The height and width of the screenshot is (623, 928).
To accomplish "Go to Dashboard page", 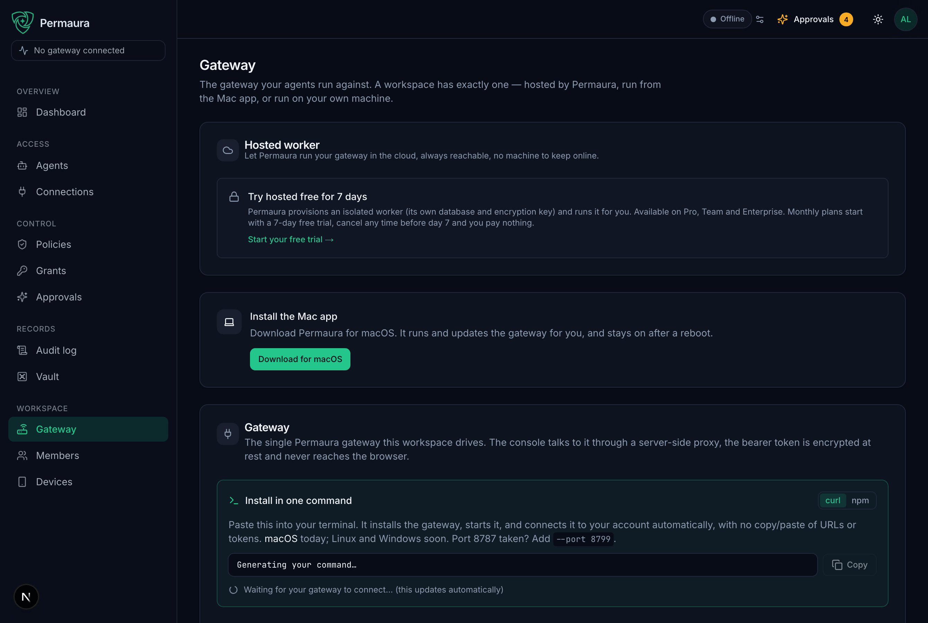I will coord(88,112).
